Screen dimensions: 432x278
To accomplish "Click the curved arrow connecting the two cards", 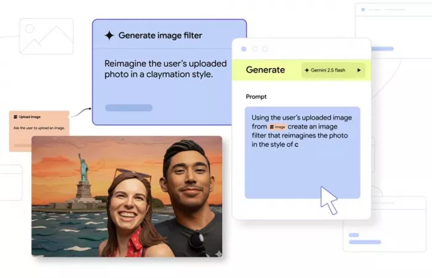I will pos(80,112).
